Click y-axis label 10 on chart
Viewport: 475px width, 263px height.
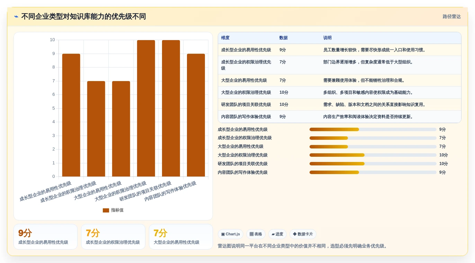click(x=52, y=40)
